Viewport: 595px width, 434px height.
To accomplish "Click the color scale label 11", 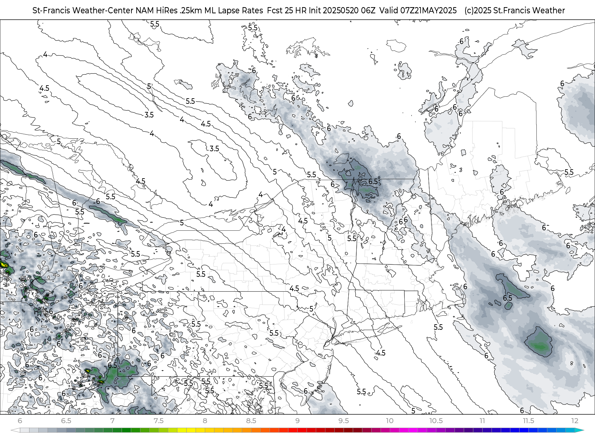I will [x=482, y=421].
